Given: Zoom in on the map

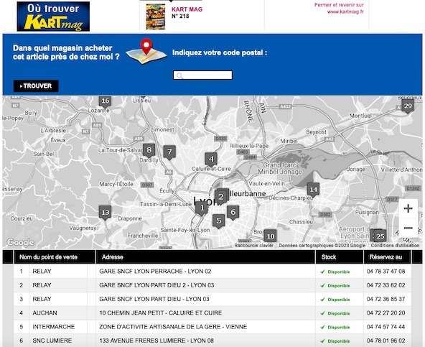Looking at the screenshot, I should click(408, 208).
